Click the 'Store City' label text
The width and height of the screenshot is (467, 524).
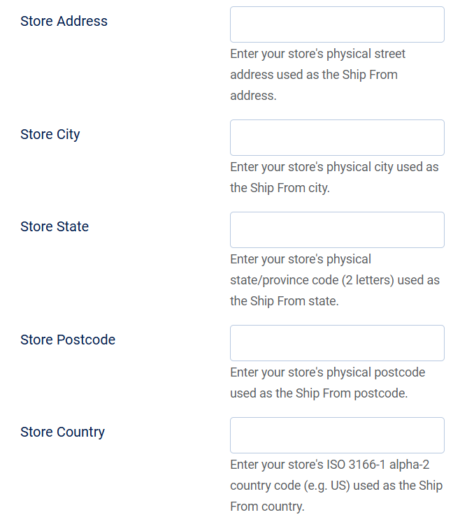pos(50,134)
